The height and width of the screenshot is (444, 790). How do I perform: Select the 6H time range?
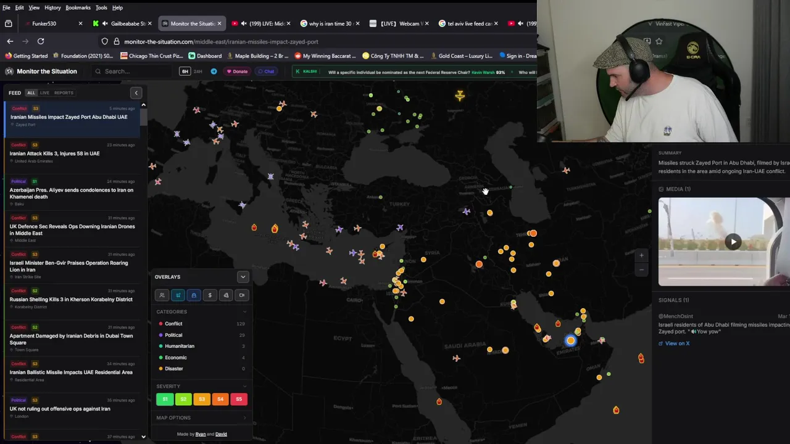tap(185, 72)
